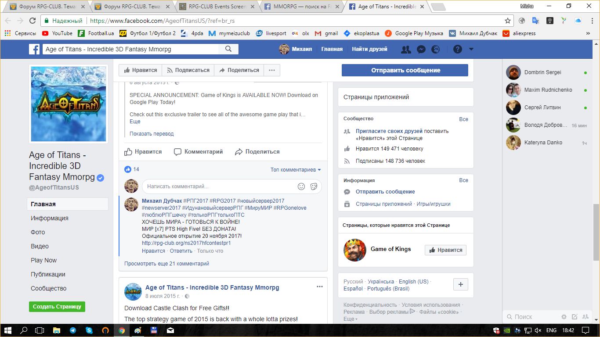Viewport: 600px width, 337px height.
Task: Open notifications globe icon
Action: [435, 49]
